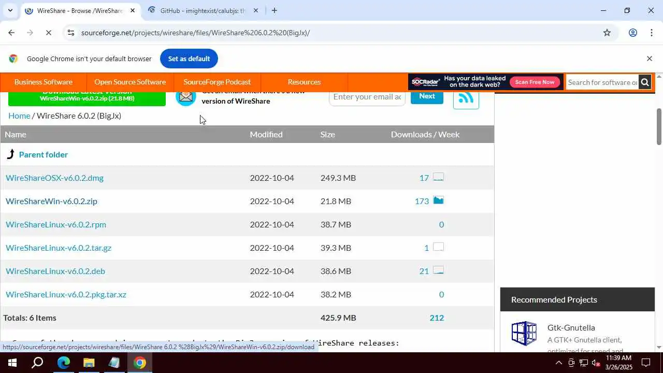Open Windows Start menu
The height and width of the screenshot is (373, 663).
(12, 363)
